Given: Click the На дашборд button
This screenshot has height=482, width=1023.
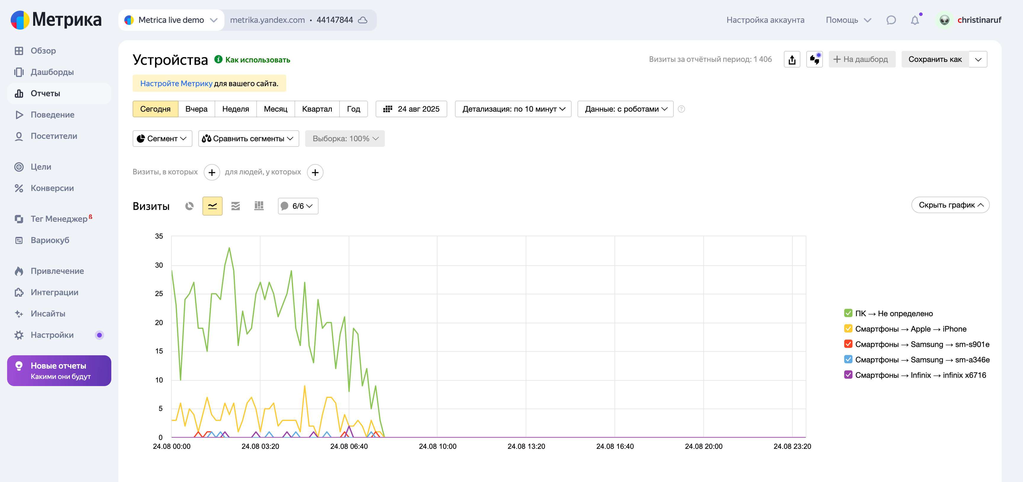Looking at the screenshot, I should point(862,60).
